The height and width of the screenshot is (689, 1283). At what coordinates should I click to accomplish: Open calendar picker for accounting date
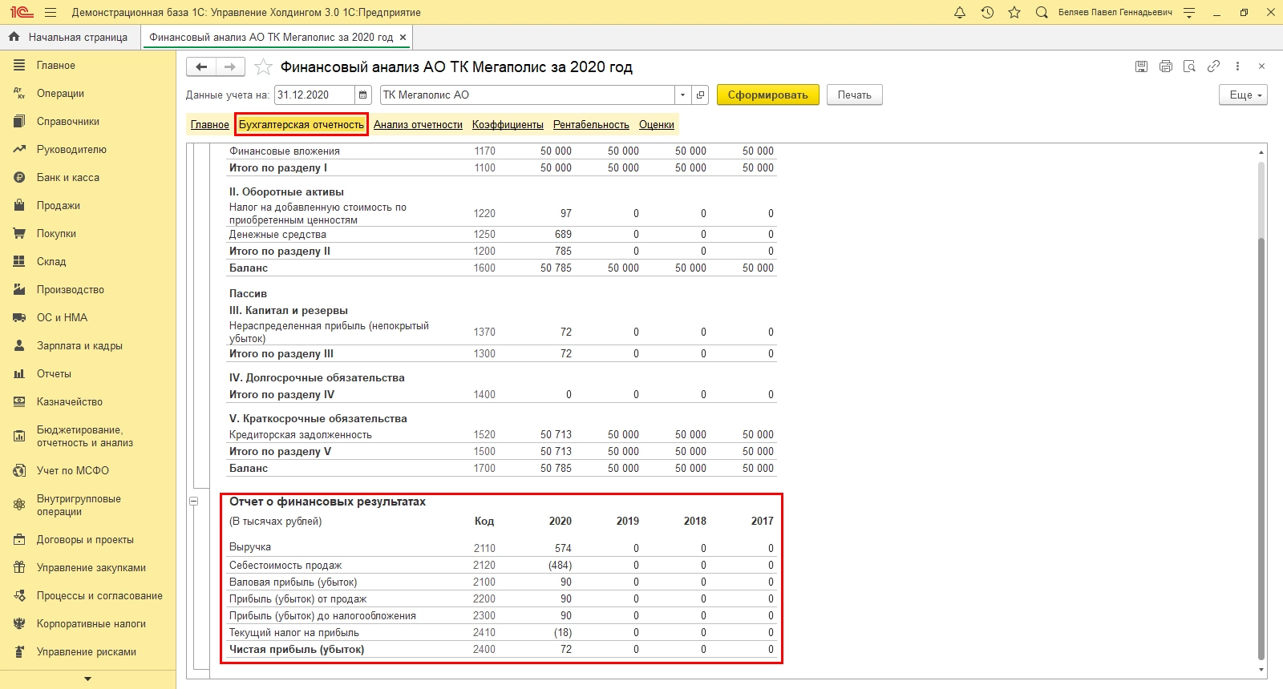(x=363, y=95)
